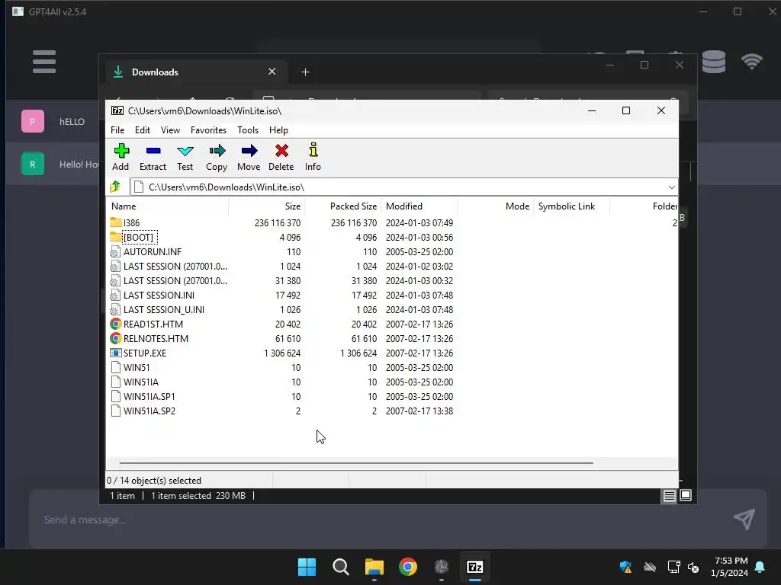Open GPT4All local documents database icon

pos(714,62)
